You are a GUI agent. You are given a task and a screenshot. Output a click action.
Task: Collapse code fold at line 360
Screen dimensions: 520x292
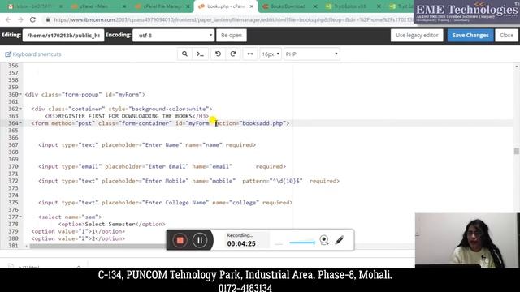pos(20,95)
